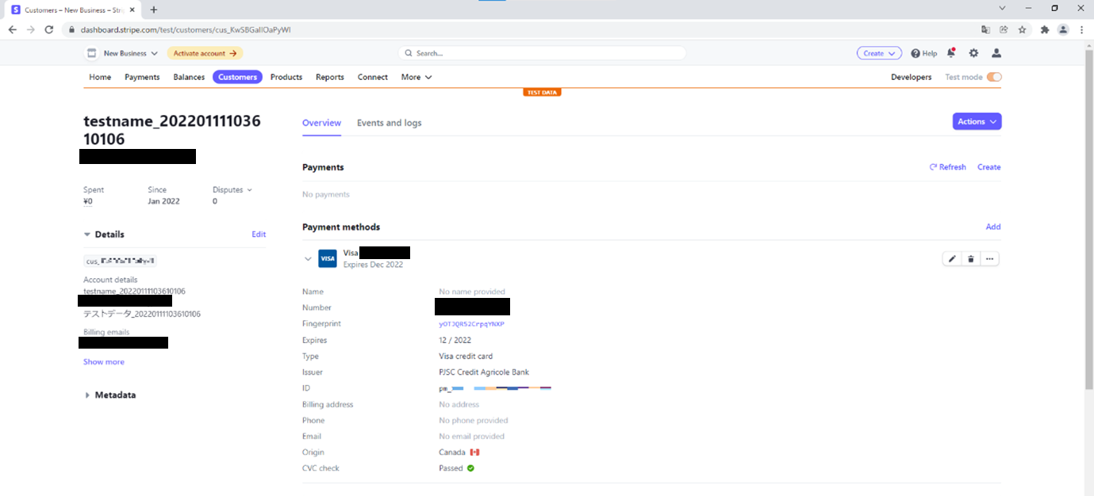The height and width of the screenshot is (496, 1094).
Task: Open the settings gear icon
Action: point(973,53)
